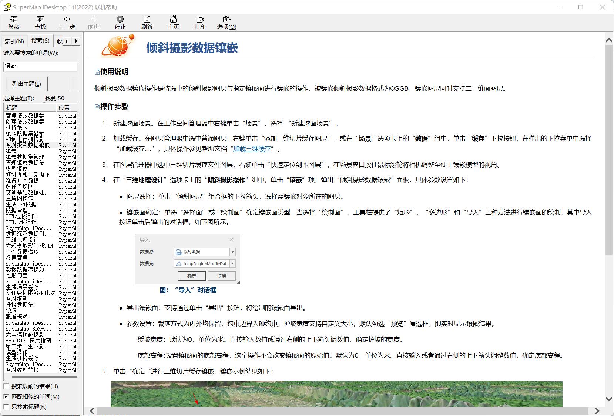Click the SuperMap globe logo
The width and height of the screenshot is (614, 416).
(118, 45)
